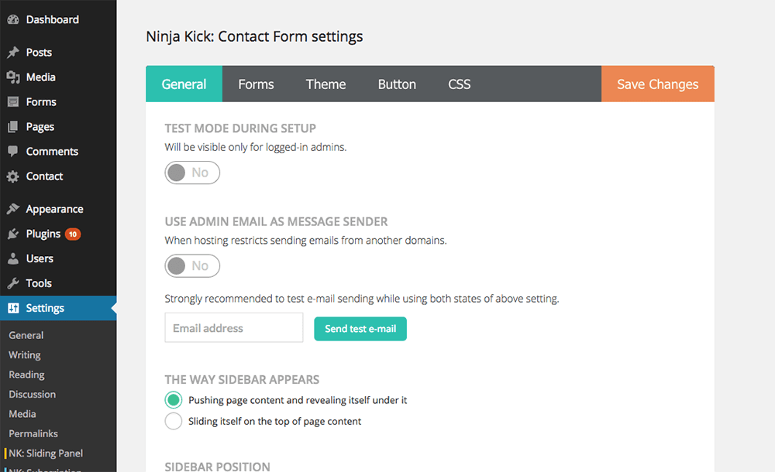Click the Posts pushpin icon

pyautogui.click(x=13, y=53)
